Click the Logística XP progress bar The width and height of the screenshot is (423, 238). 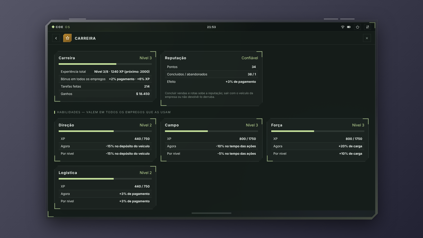click(x=105, y=179)
